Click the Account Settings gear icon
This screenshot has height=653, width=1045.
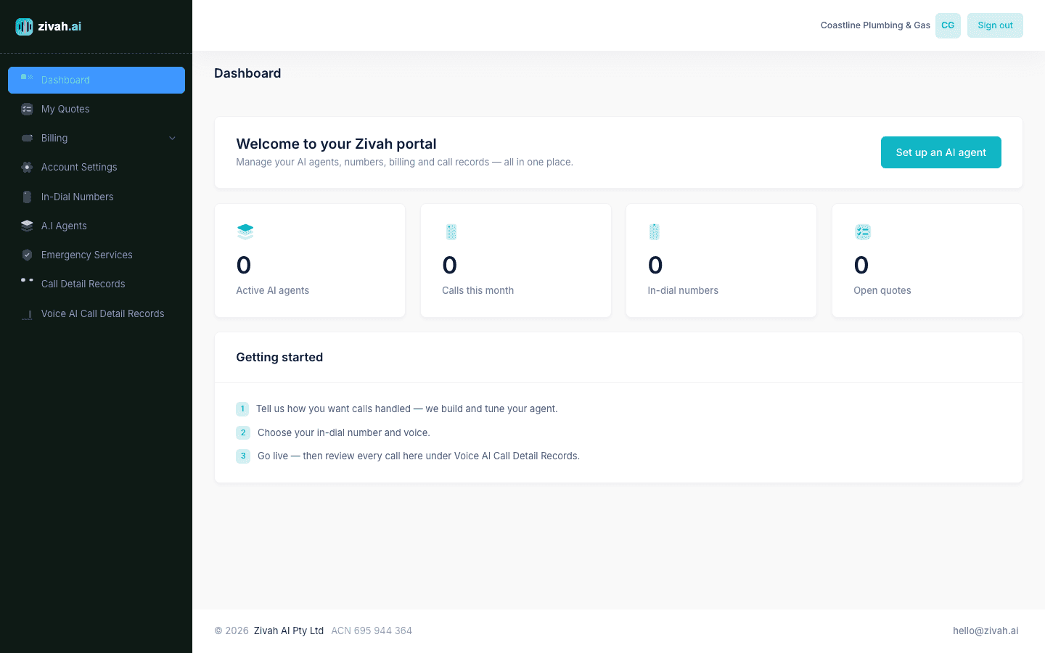(27, 167)
